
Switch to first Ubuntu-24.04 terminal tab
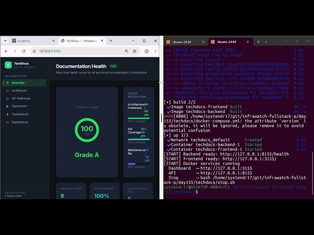(185, 42)
